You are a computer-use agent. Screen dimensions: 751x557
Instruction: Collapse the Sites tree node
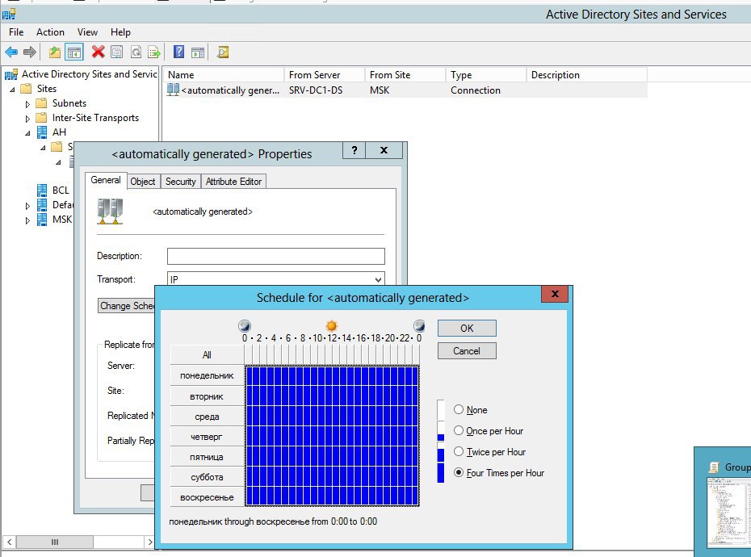pos(12,89)
